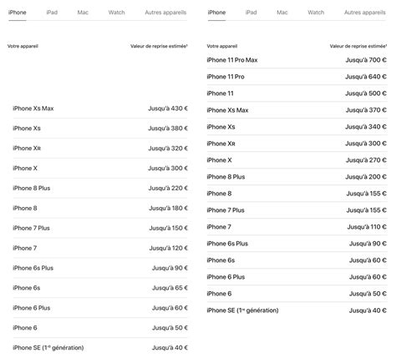The height and width of the screenshot is (358, 396).
Task: Select iPhone 6s Plus in left list
Action: (x=100, y=268)
